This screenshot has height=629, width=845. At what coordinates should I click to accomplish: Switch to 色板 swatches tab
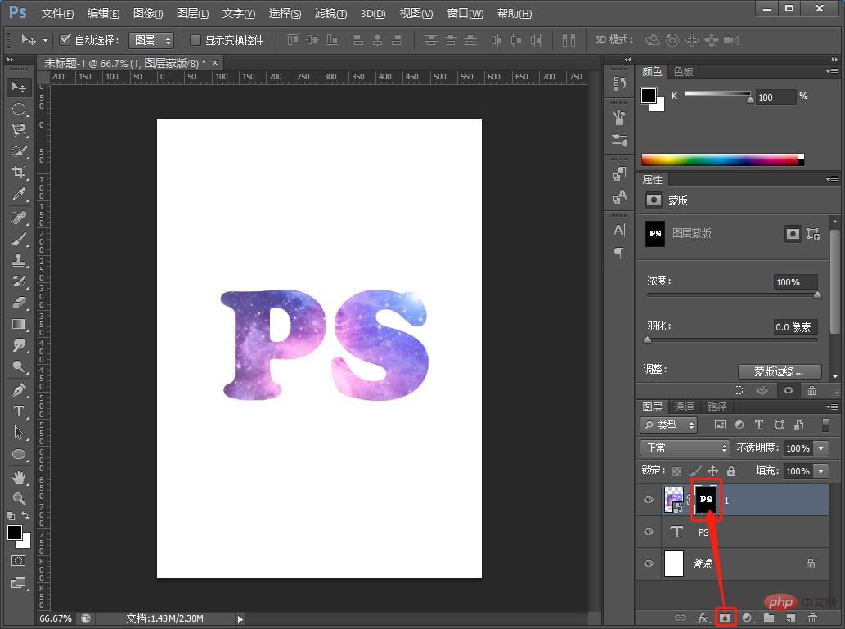683,72
